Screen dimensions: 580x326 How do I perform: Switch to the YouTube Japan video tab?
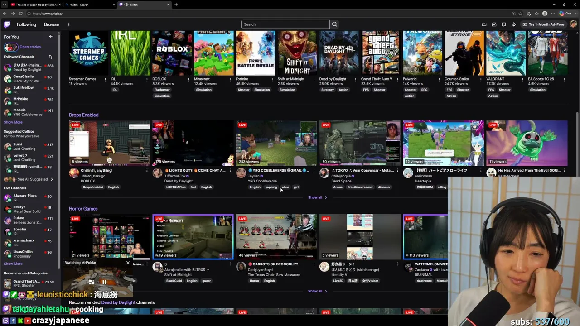click(x=35, y=5)
